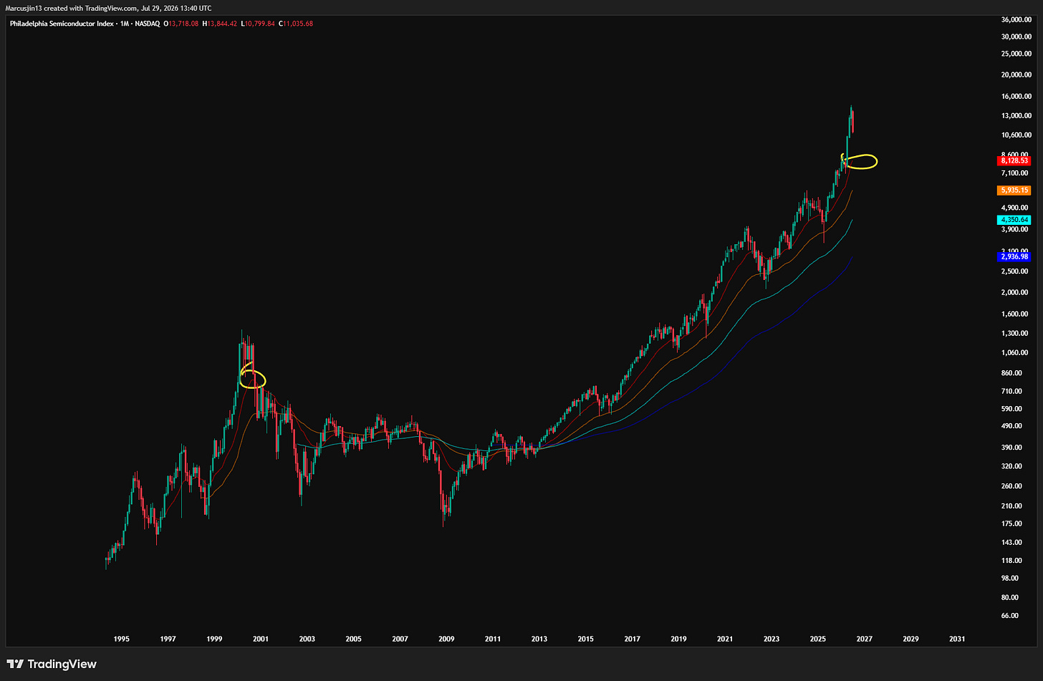
Task: Click the 2029 label on the time axis
Action: point(910,639)
